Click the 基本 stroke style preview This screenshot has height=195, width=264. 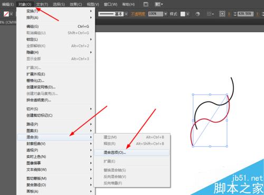coord(111,14)
